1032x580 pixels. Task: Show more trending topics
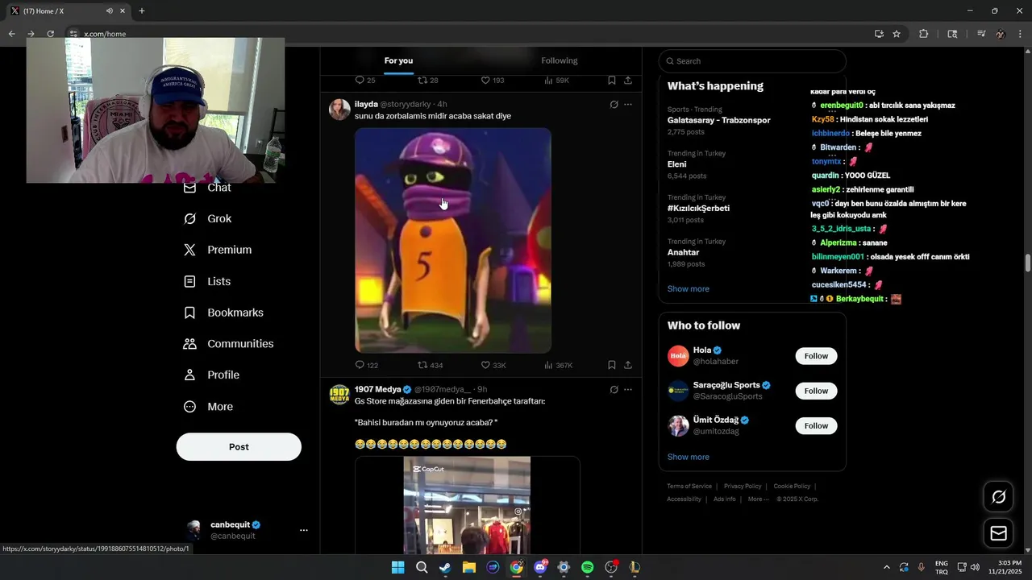tap(689, 289)
